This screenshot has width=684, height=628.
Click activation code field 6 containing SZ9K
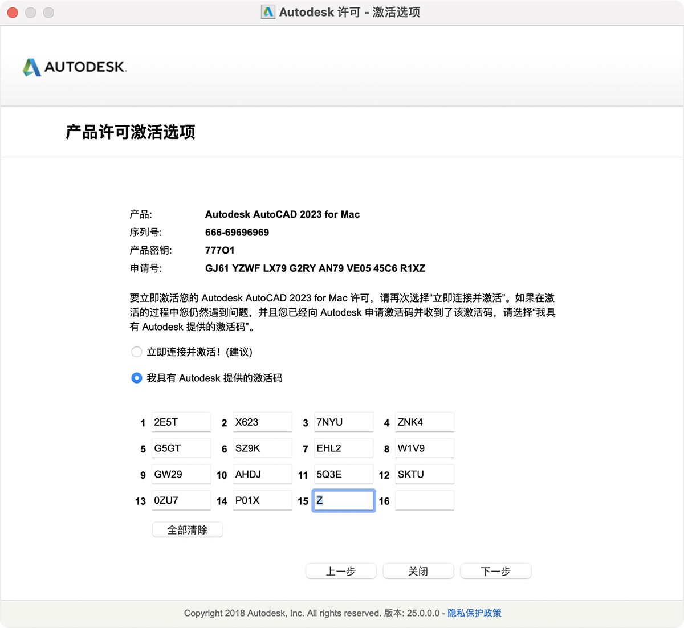(262, 448)
